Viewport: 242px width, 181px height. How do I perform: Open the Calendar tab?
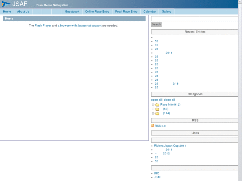(149, 12)
